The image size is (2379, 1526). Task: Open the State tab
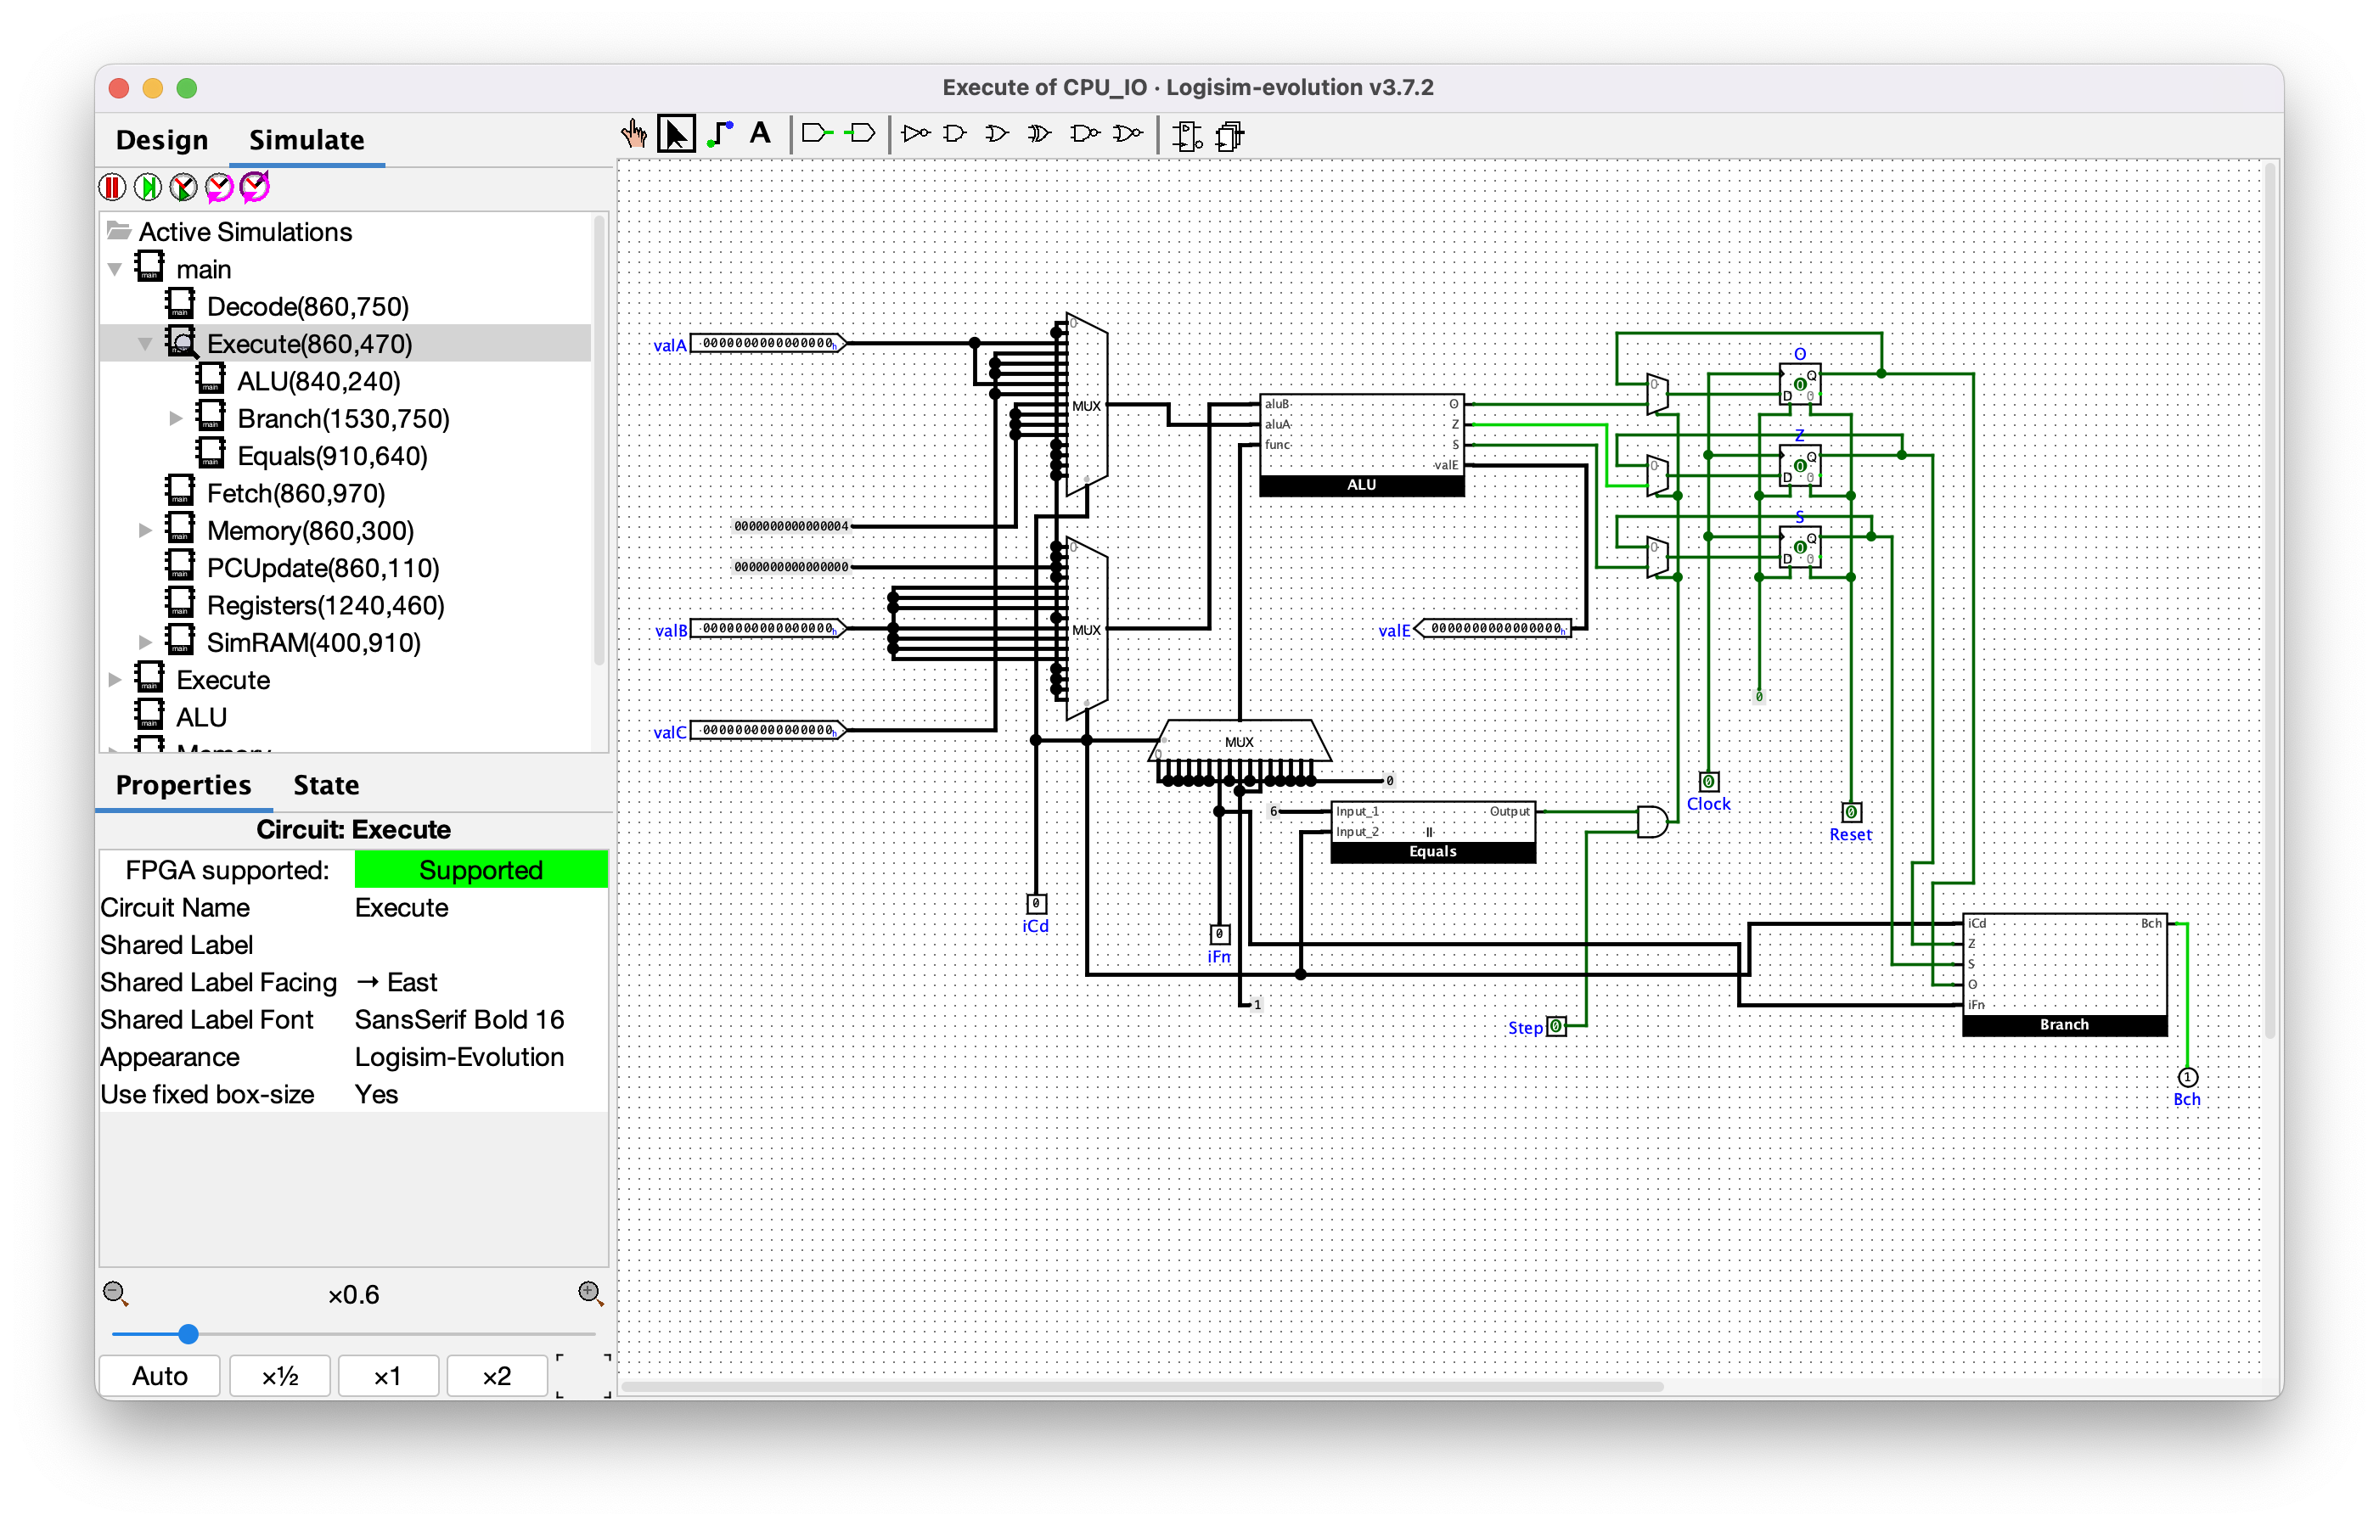(325, 785)
